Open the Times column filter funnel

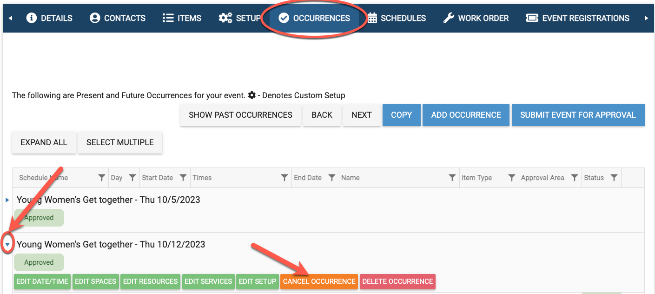(x=284, y=178)
